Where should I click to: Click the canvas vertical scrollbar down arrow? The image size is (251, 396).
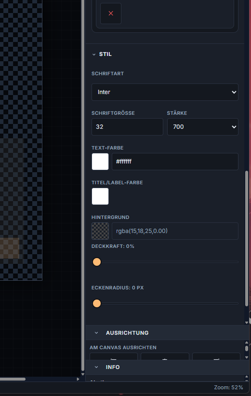(x=83, y=374)
